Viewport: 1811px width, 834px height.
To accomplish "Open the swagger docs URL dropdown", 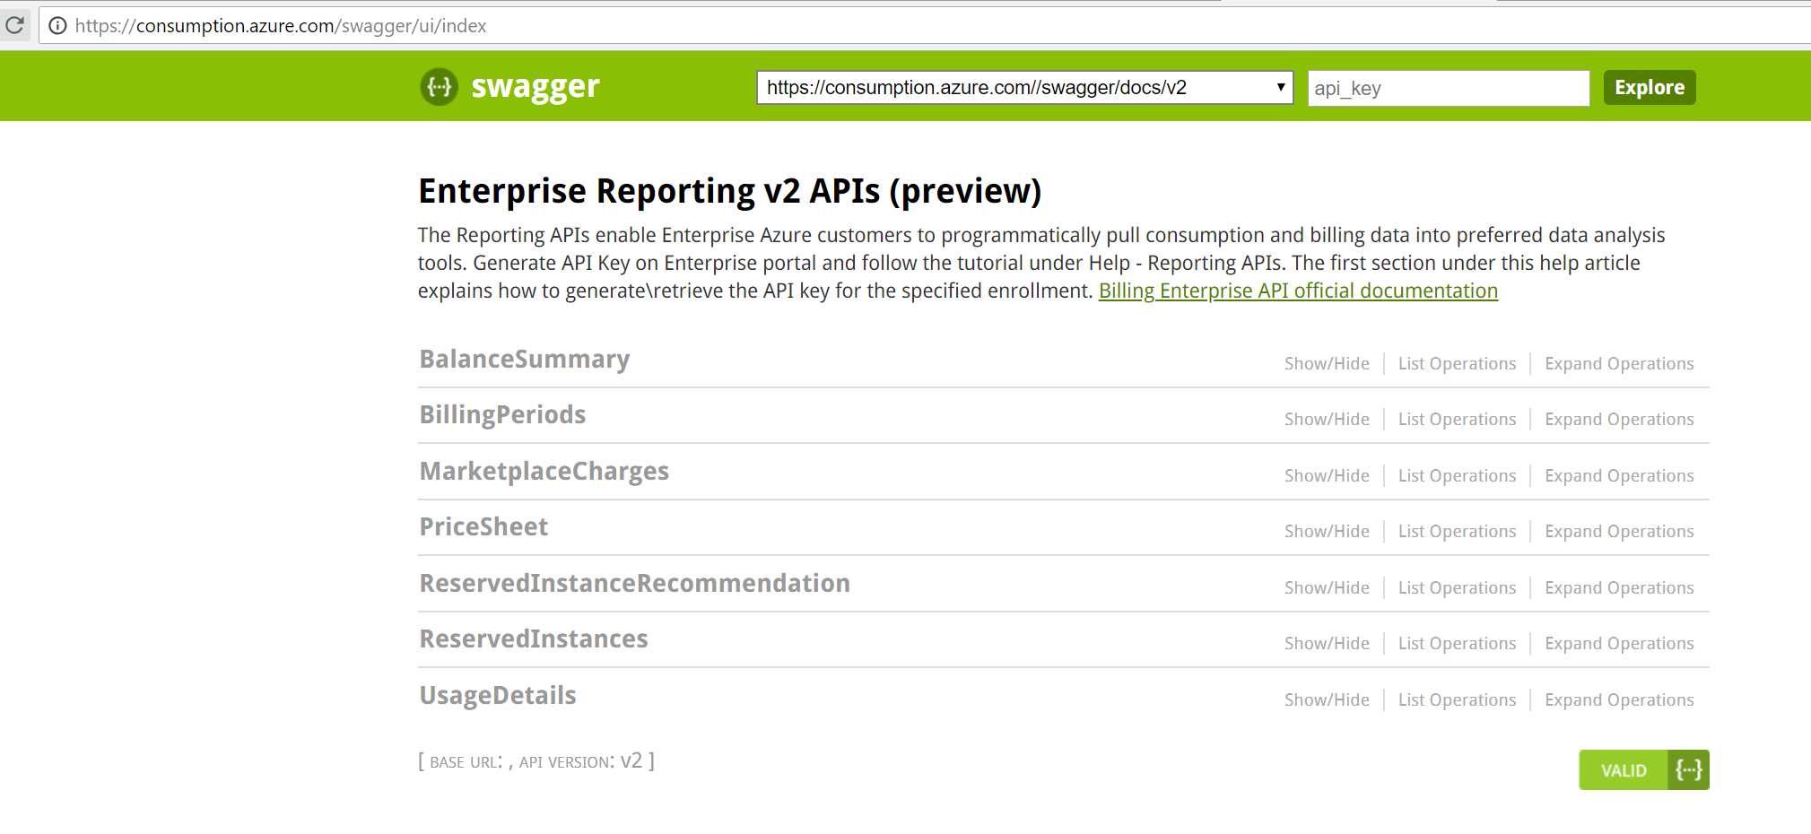I will coord(1025,88).
